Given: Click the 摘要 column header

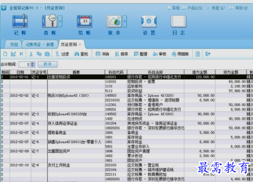Looking at the screenshot, I should click(x=76, y=72).
